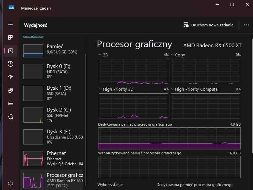Screen dimensions: 253x190
Task: Click Współużytkowana pamięć procesora graficznego label
Action: click(140, 153)
